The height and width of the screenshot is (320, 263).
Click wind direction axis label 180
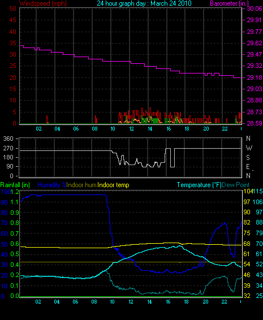pos(8,157)
